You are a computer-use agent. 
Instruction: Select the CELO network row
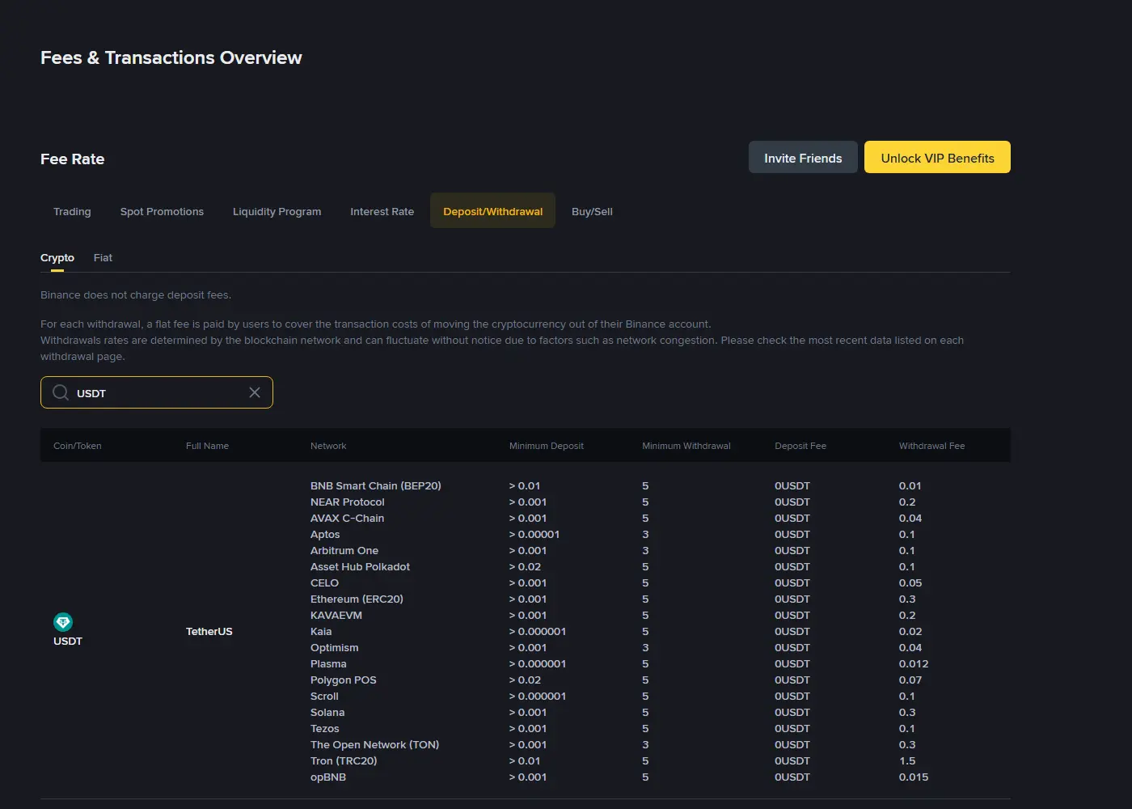click(x=324, y=582)
